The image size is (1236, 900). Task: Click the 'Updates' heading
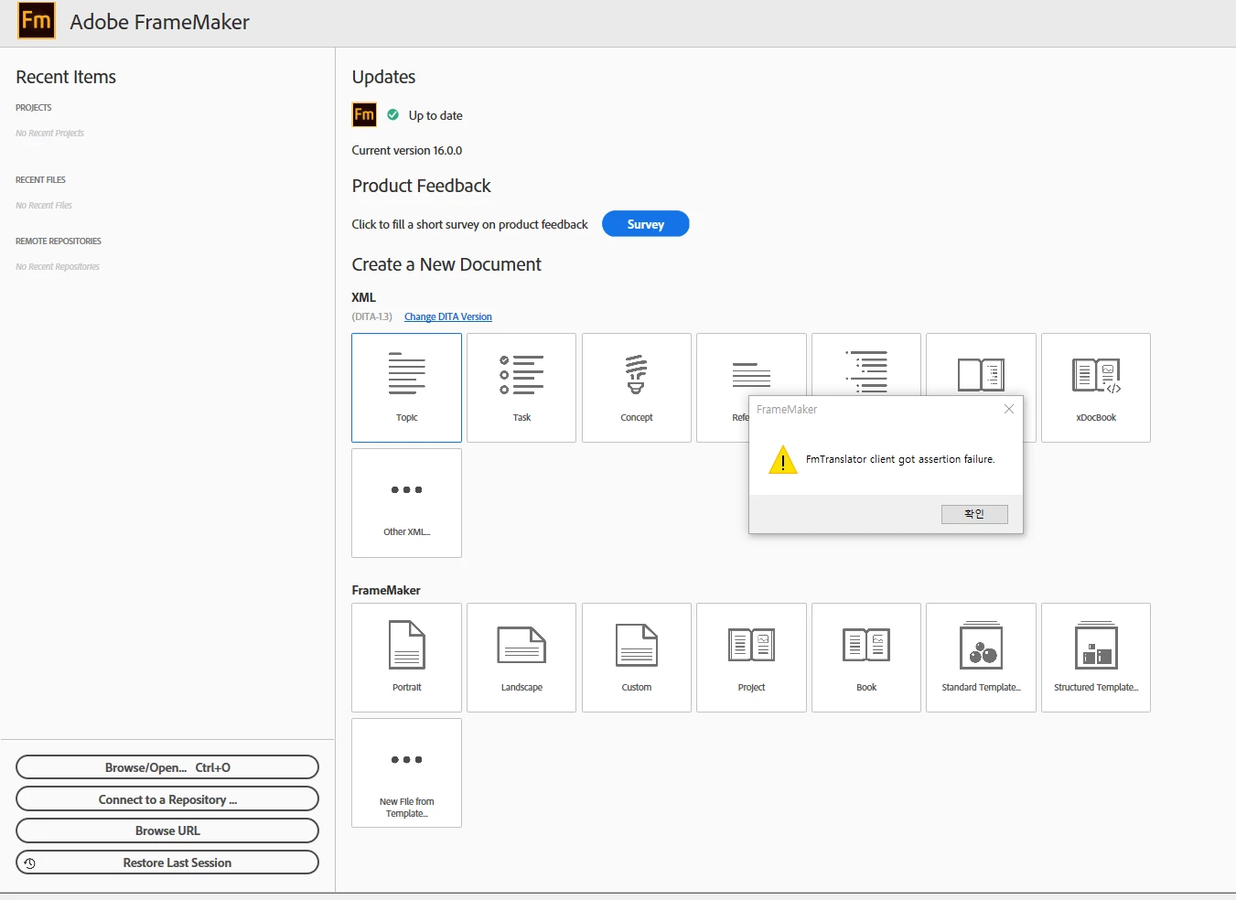click(383, 77)
